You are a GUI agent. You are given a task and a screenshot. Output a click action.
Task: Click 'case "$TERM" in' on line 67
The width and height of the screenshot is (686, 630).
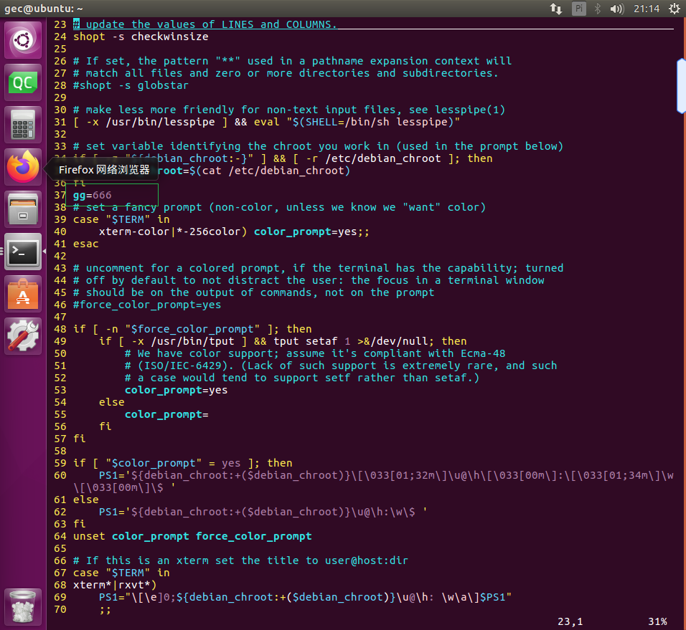pos(121,573)
